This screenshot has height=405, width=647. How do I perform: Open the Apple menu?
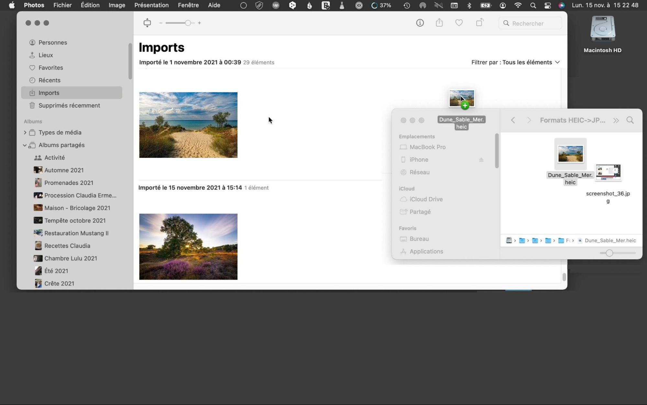click(12, 5)
